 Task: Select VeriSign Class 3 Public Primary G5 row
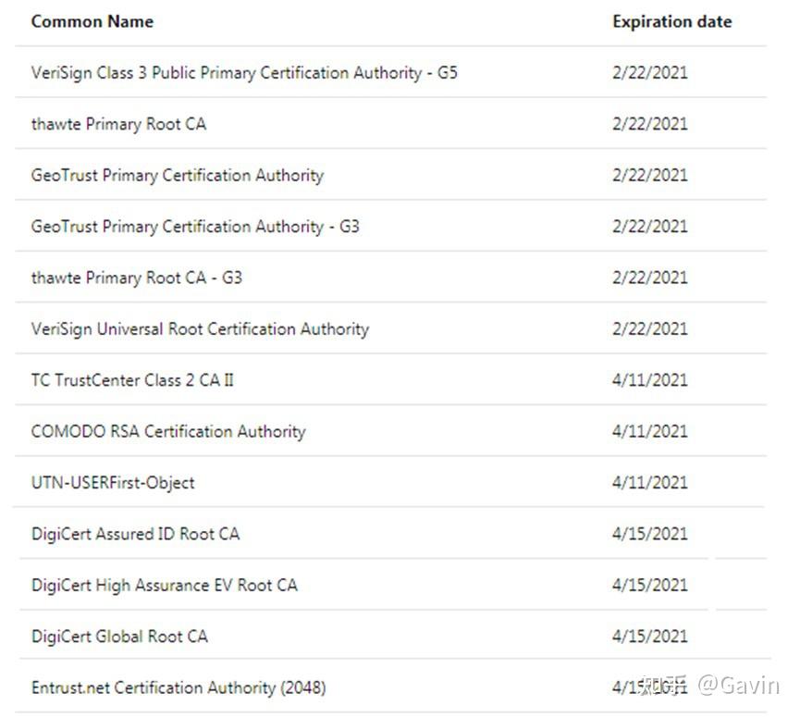click(244, 72)
